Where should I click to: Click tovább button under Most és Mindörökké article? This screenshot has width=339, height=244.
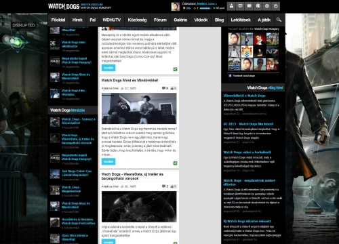108,161
